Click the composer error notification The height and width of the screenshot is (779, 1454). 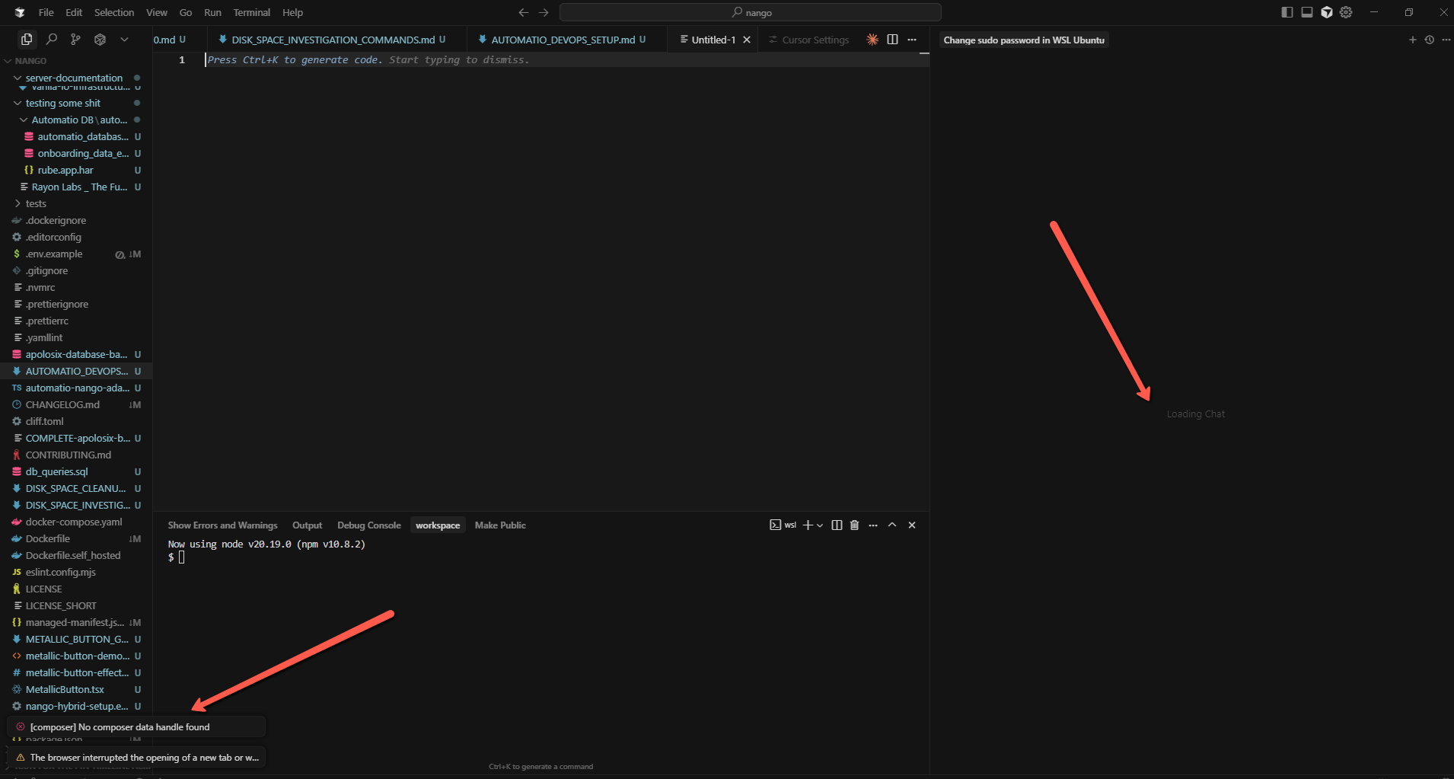pos(136,727)
